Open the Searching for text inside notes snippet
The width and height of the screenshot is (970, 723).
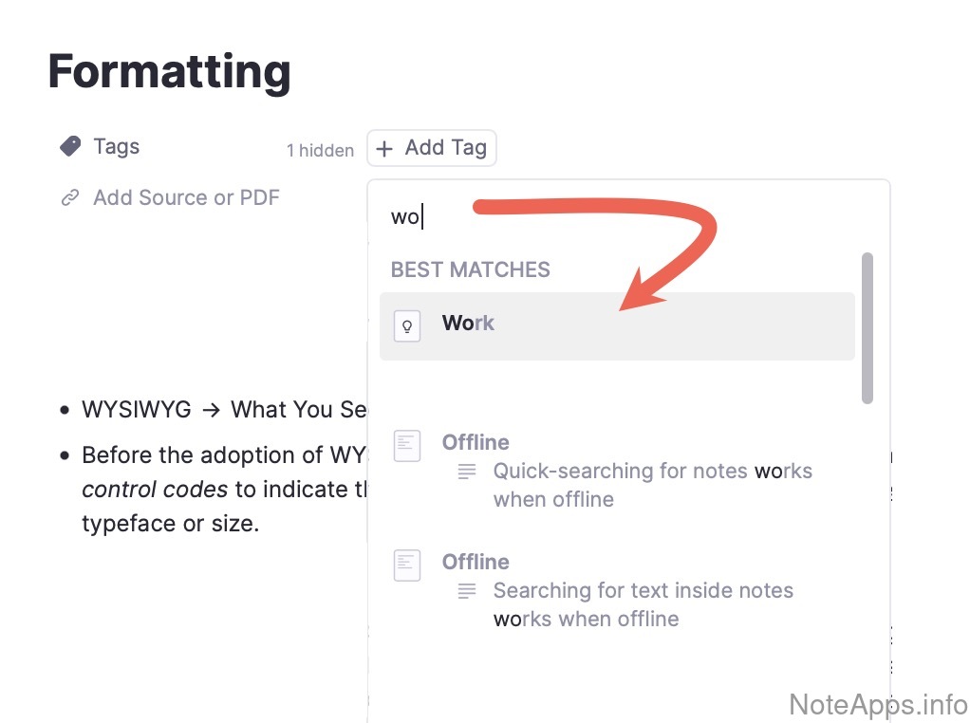click(x=643, y=604)
